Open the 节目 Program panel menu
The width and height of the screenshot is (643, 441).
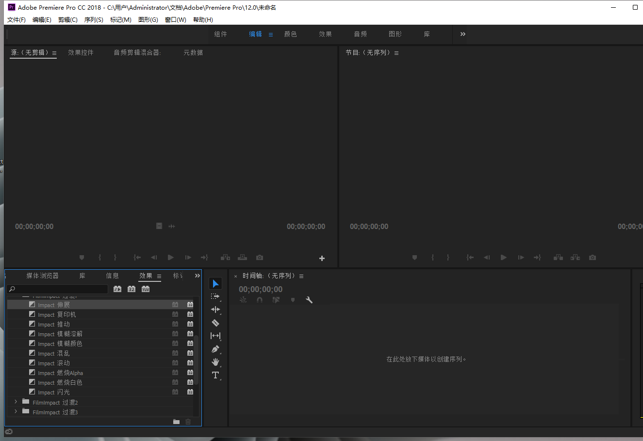click(396, 53)
